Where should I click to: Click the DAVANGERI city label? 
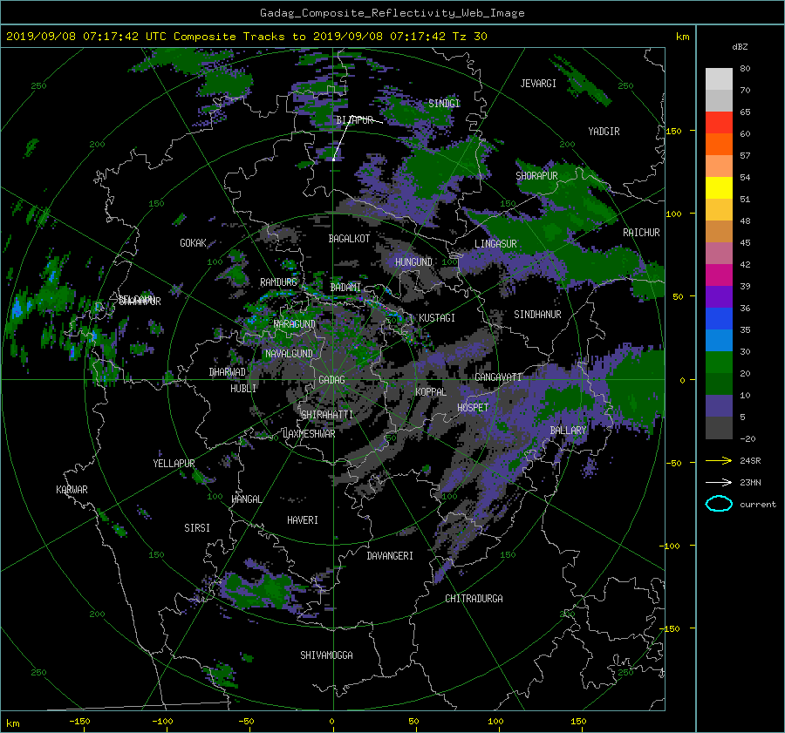[390, 556]
